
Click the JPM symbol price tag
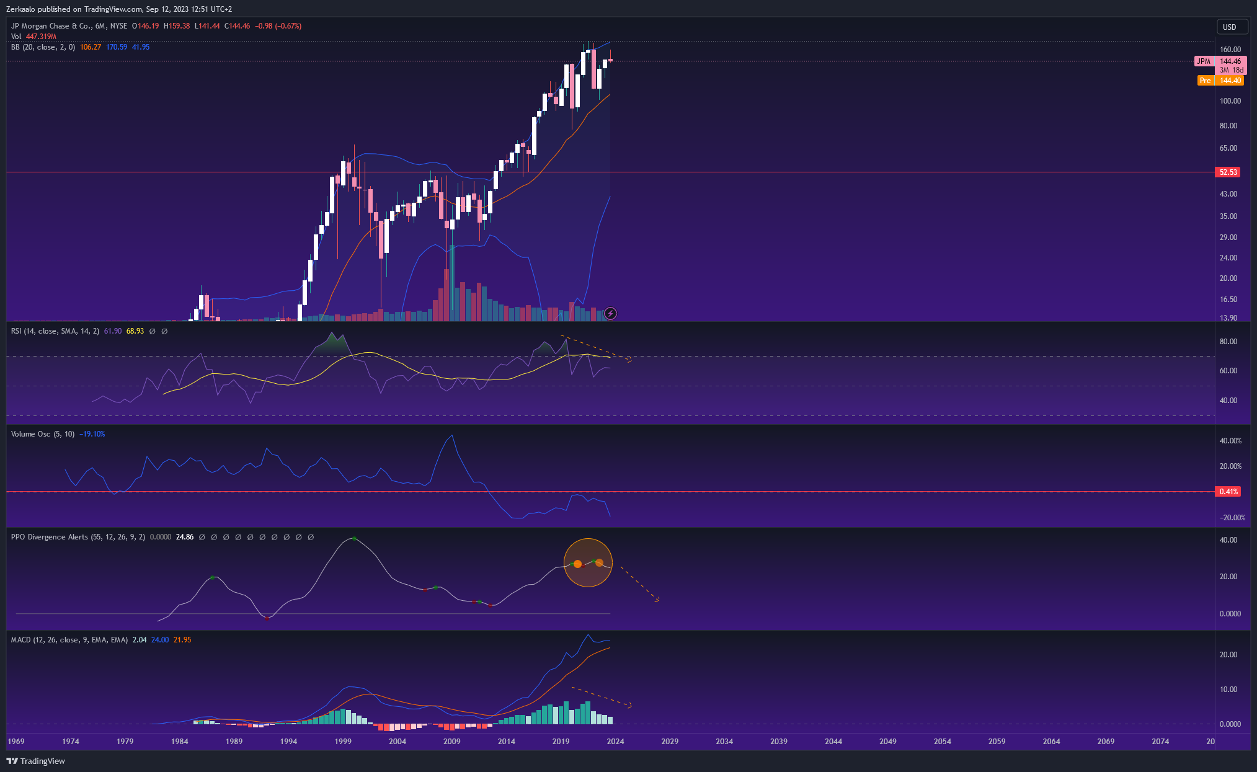coord(1204,61)
